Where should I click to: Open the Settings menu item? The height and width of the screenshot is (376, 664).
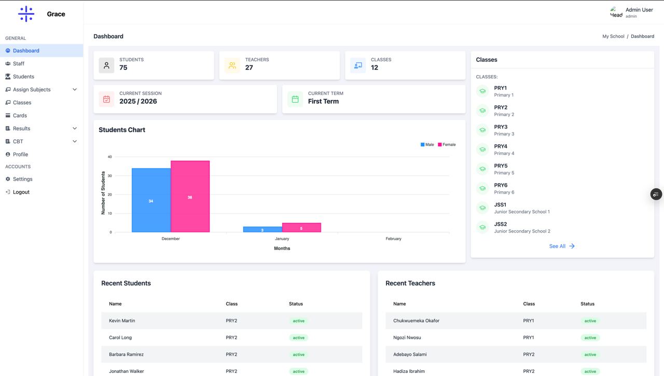[x=41, y=179]
